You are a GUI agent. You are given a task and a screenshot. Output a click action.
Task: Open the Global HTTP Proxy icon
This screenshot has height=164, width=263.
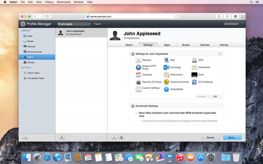point(138,68)
